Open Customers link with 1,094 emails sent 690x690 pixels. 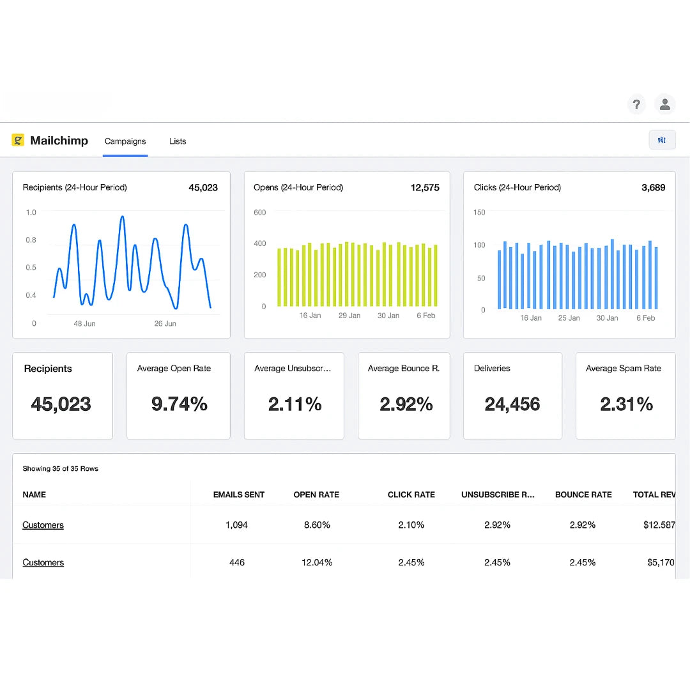[43, 525]
